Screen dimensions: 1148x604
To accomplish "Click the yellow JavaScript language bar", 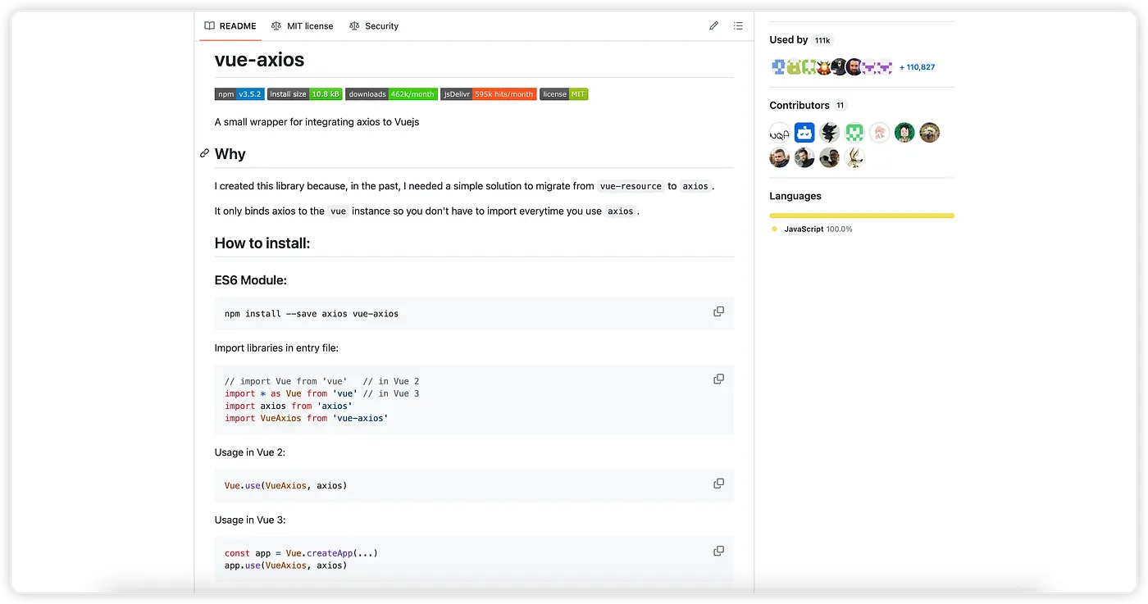I will pos(862,216).
